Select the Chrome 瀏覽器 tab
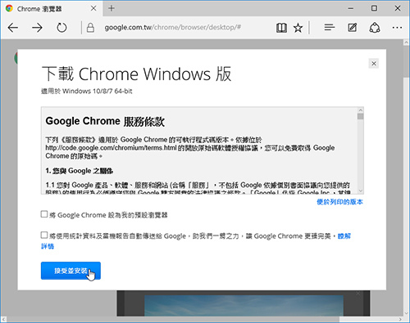 click(x=52, y=8)
